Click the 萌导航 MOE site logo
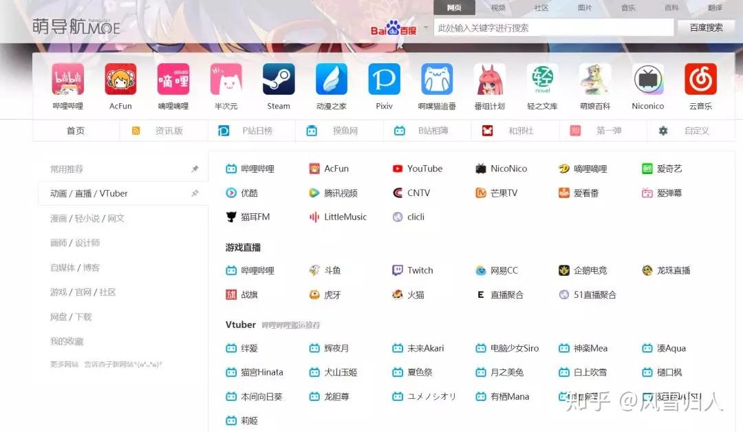This screenshot has height=432, width=743. tap(76, 27)
